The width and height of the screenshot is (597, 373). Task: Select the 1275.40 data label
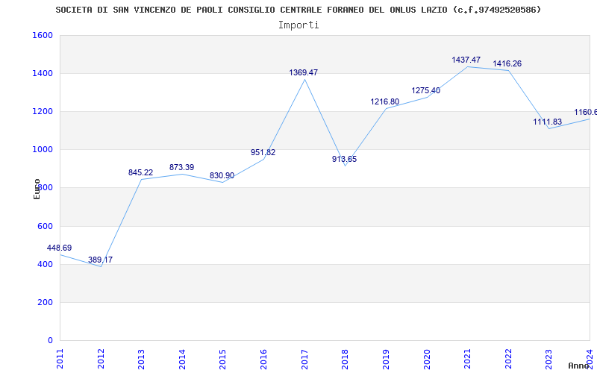pyautogui.click(x=425, y=90)
